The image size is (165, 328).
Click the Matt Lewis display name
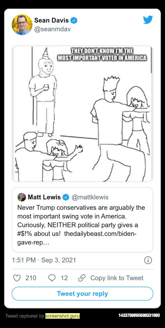point(44,197)
